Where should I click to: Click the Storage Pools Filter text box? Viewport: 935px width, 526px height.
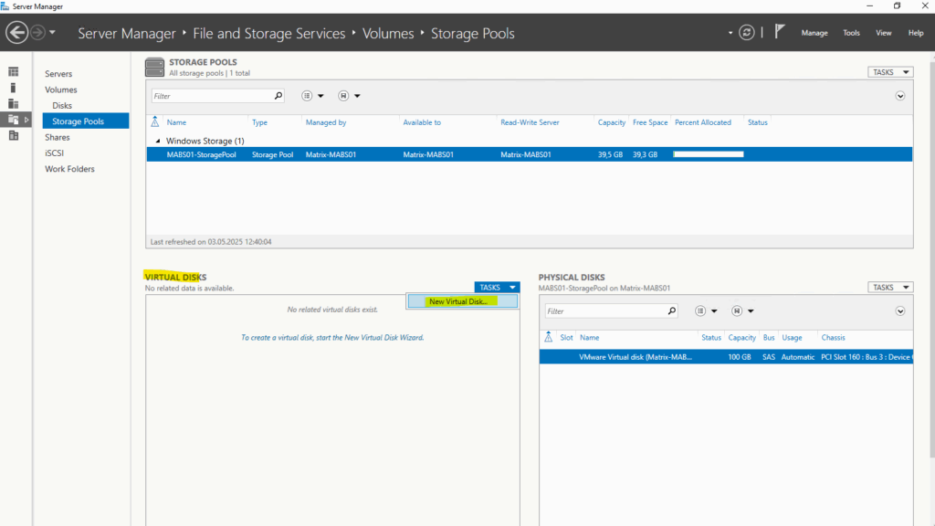[212, 96]
